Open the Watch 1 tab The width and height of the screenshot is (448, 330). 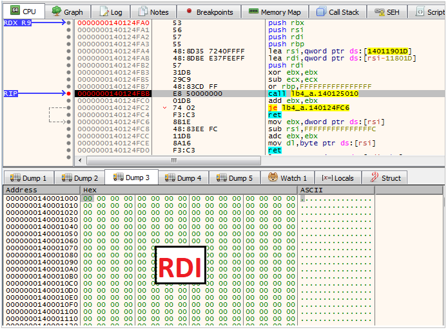tap(287, 178)
